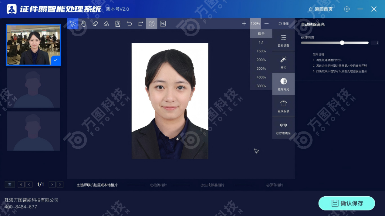Screen dimensions: 385x216
Task: Click company name 珠海方图智能科技有限公司
Action: 32,200
